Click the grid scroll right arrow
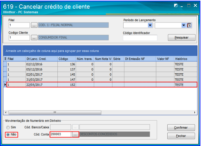201x146 pixels. (195, 113)
